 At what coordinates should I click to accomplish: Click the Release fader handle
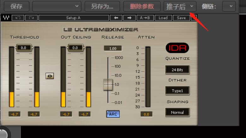(108, 85)
